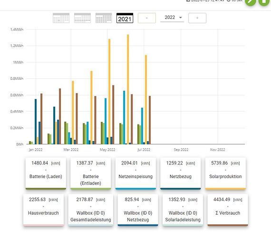Click the 0.6MWh y-axis label
This screenshot has height=237, width=271.
click(x=17, y=95)
